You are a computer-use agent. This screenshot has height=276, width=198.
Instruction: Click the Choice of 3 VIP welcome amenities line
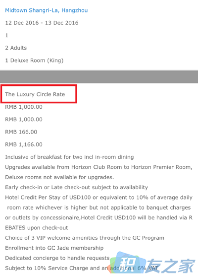click(x=85, y=238)
